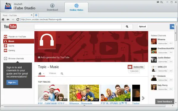Viewport: 178px width, 111px height.
Task: Open the Katy Perry channel name
Action: point(163,85)
